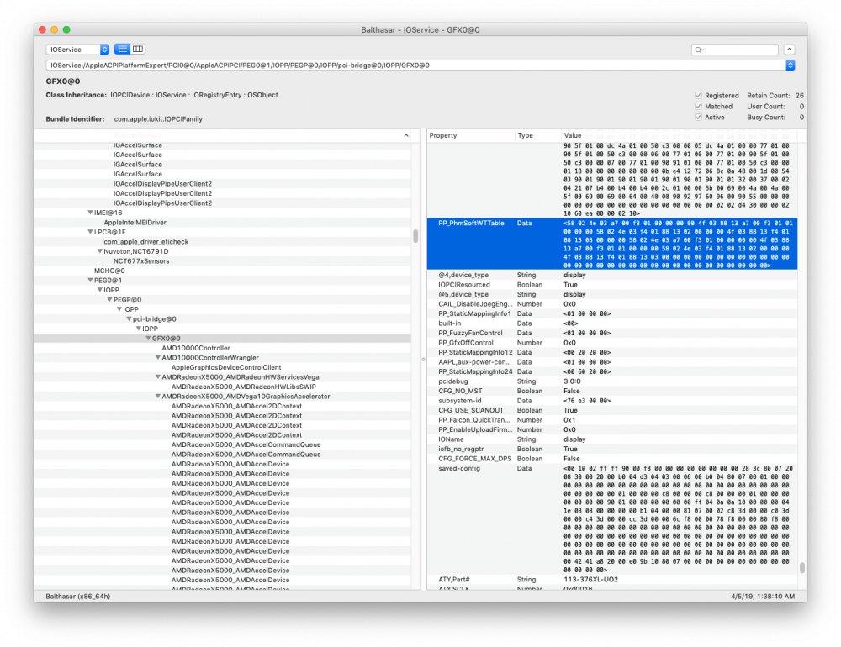Collapse the PEG0@1 tree node
The image size is (841, 647).
point(90,281)
